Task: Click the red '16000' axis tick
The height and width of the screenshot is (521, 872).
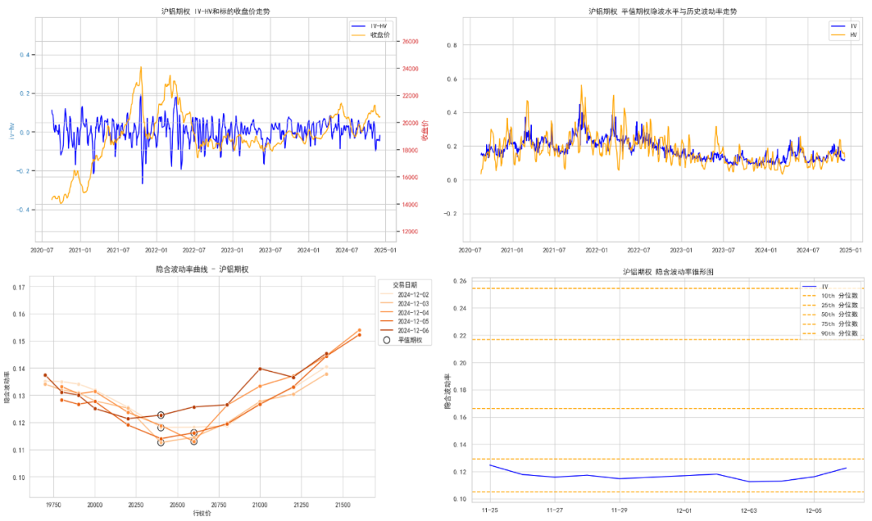Action: (410, 177)
